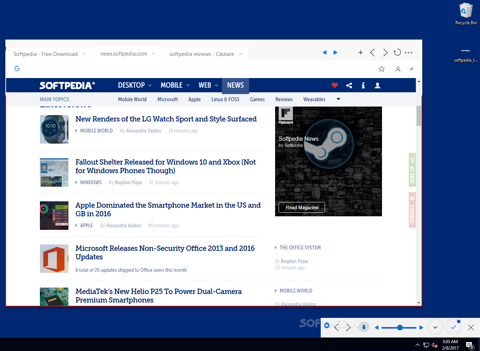Close the Softpedia - Free Download tab
480x351 pixels.
click(84, 54)
